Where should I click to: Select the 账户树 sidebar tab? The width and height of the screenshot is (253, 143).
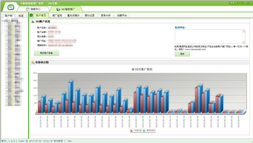[x=9, y=16]
